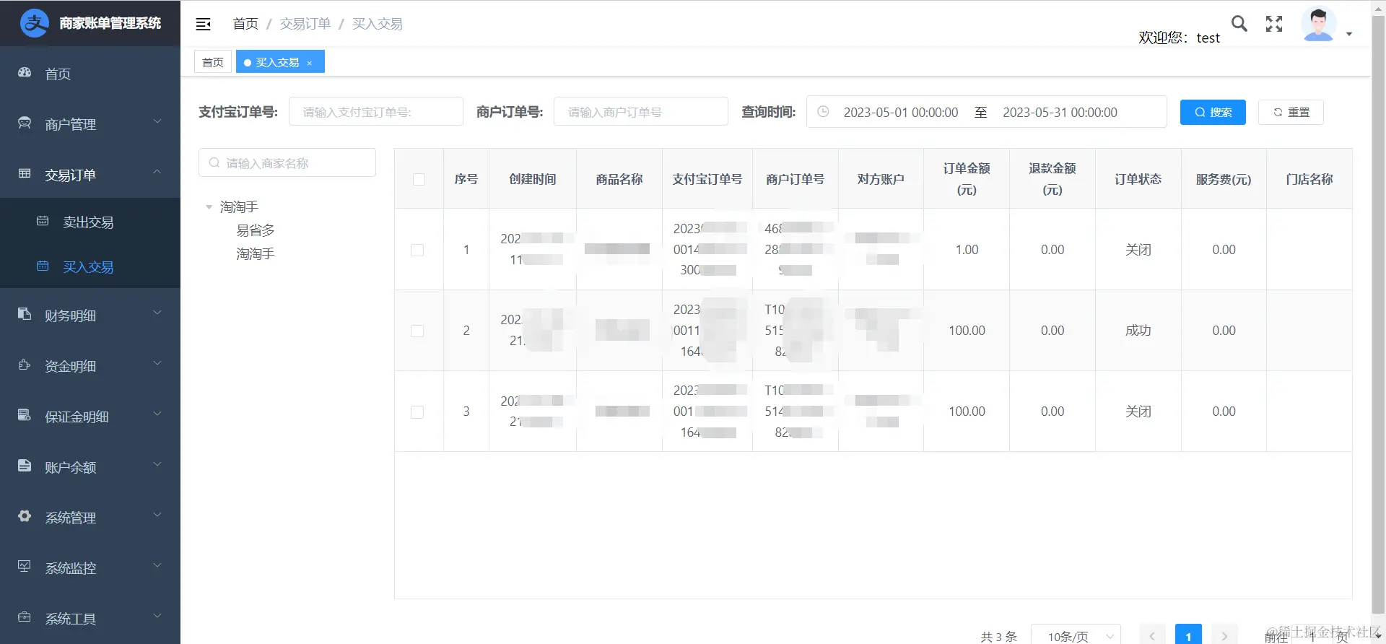The height and width of the screenshot is (644, 1386).
Task: Toggle the sidebar collapse hamburger icon
Action: pos(204,24)
